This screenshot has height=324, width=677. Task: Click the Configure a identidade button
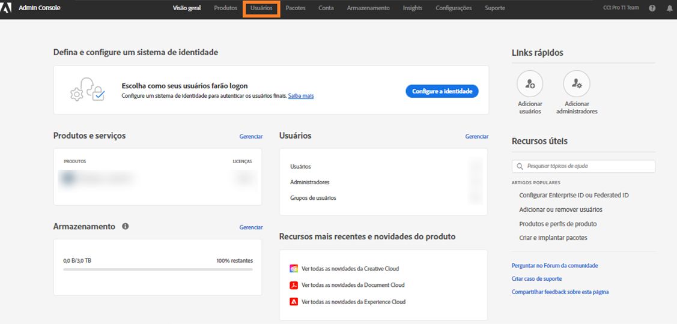coord(442,91)
